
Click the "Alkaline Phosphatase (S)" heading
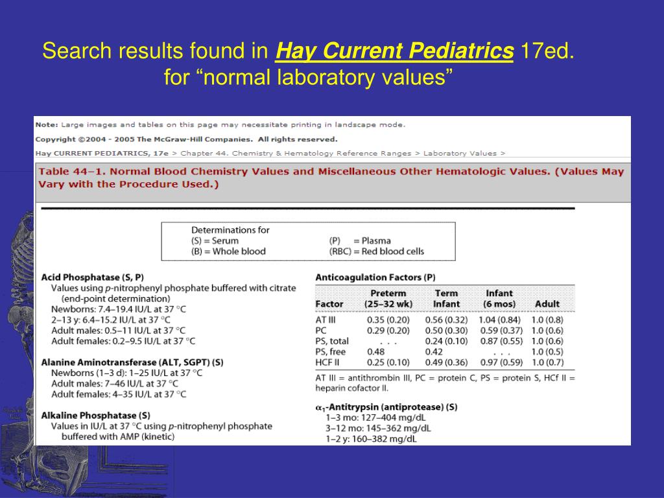96,416
